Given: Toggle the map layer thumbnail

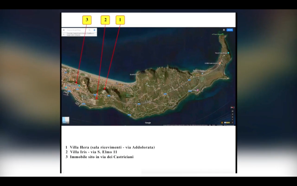Looking at the screenshot, I should [x=66, y=120].
